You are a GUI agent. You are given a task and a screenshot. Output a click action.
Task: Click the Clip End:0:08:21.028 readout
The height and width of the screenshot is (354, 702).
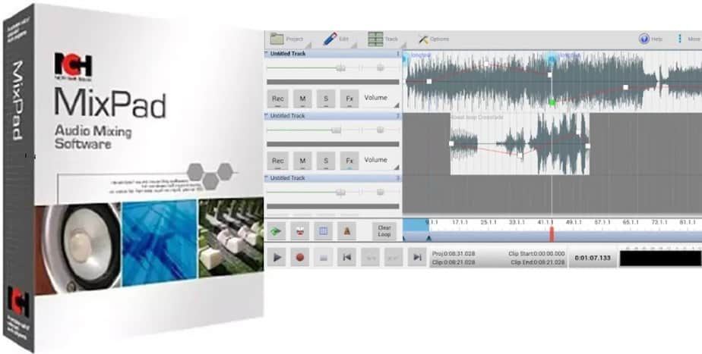click(538, 262)
